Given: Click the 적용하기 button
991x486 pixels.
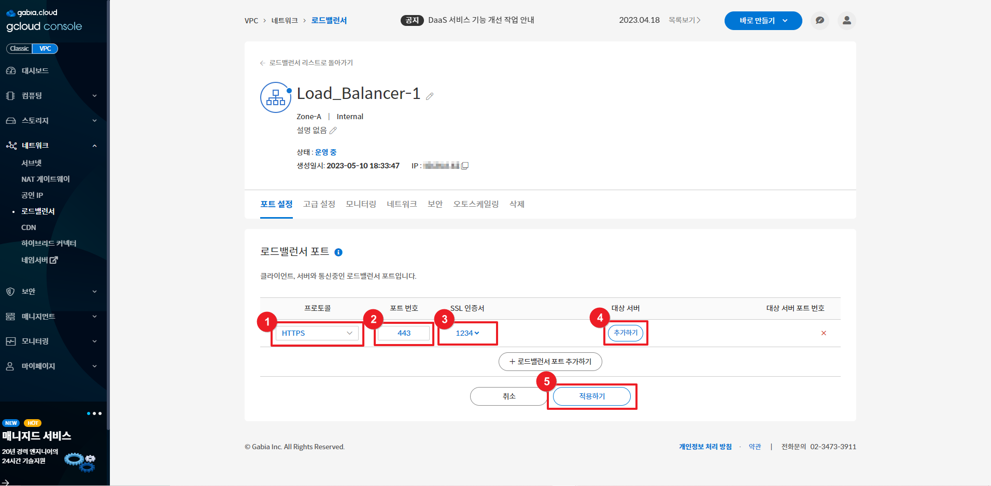Looking at the screenshot, I should click(591, 396).
